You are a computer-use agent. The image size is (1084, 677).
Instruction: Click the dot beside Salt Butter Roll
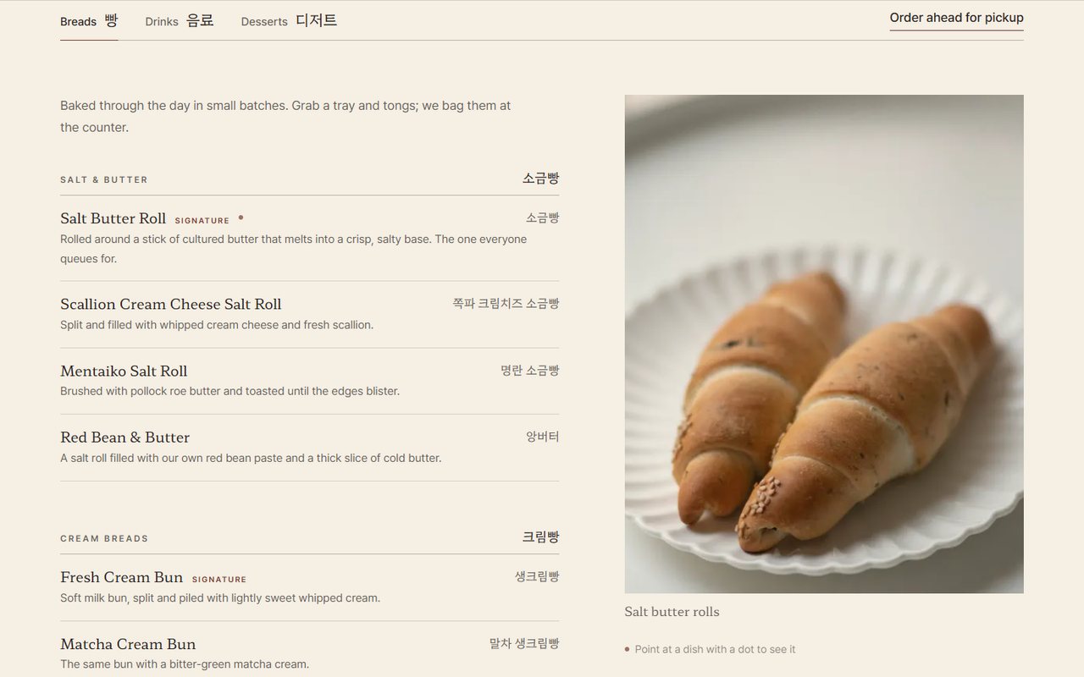point(241,217)
